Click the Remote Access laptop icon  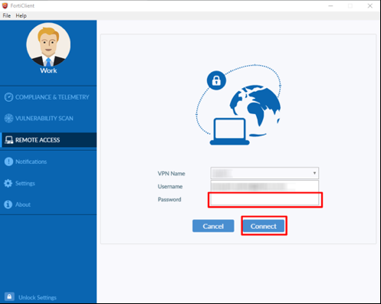(9, 140)
